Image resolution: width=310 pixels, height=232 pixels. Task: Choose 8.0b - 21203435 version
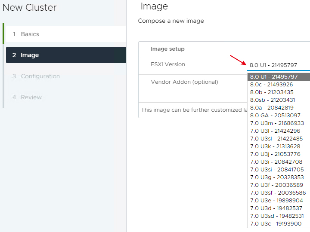279,92
